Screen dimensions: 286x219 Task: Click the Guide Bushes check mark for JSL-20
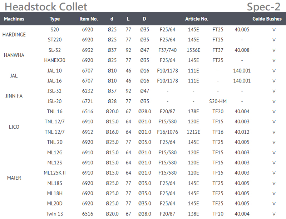[274, 101]
